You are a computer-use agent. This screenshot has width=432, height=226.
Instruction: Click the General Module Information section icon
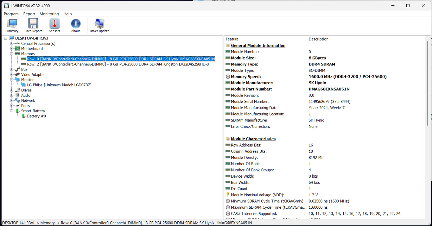(228, 45)
